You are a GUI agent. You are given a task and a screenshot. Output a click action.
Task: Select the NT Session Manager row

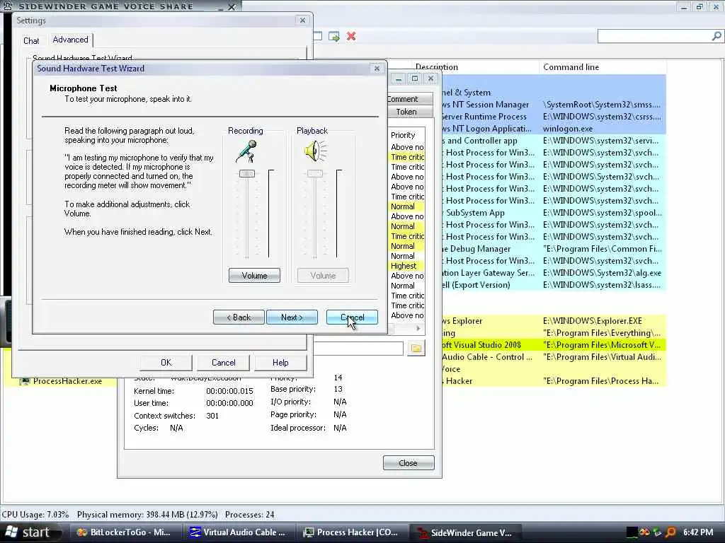pyautogui.click(x=553, y=105)
